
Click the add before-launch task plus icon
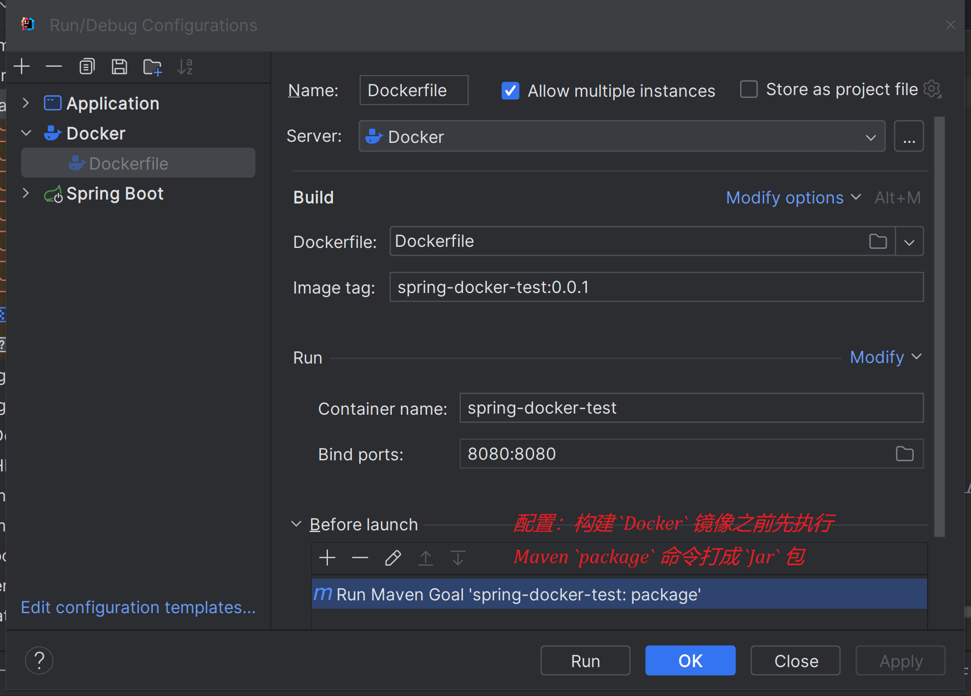[327, 558]
